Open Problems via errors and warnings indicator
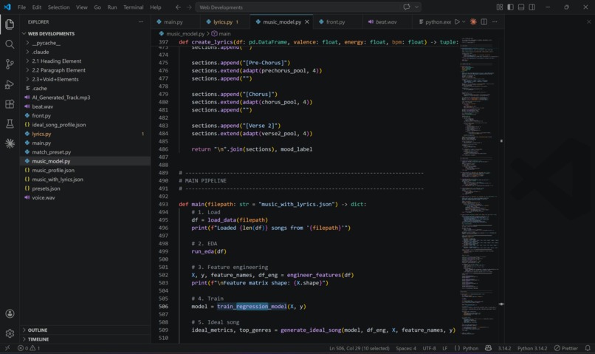Viewport: 595px width, 354px height. pos(29,348)
